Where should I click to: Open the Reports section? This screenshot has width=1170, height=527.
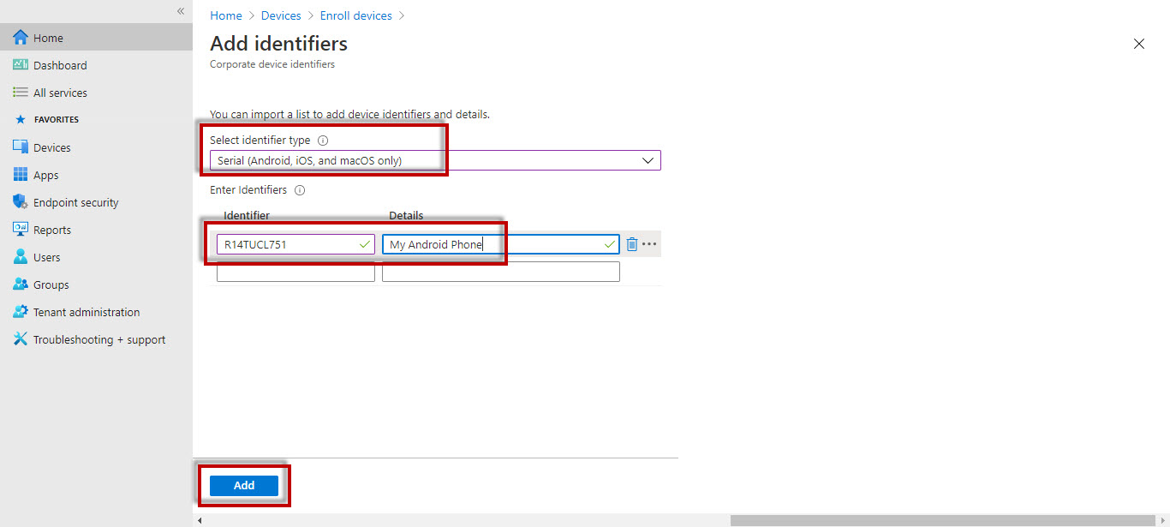52,229
